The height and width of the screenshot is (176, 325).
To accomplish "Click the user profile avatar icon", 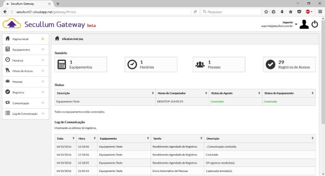I will tap(304, 24).
